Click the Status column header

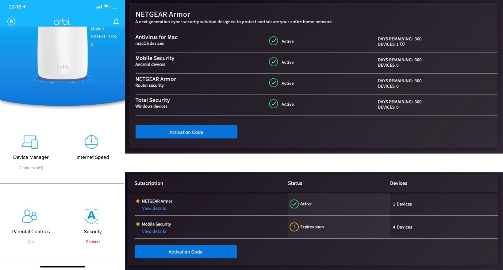295,183
